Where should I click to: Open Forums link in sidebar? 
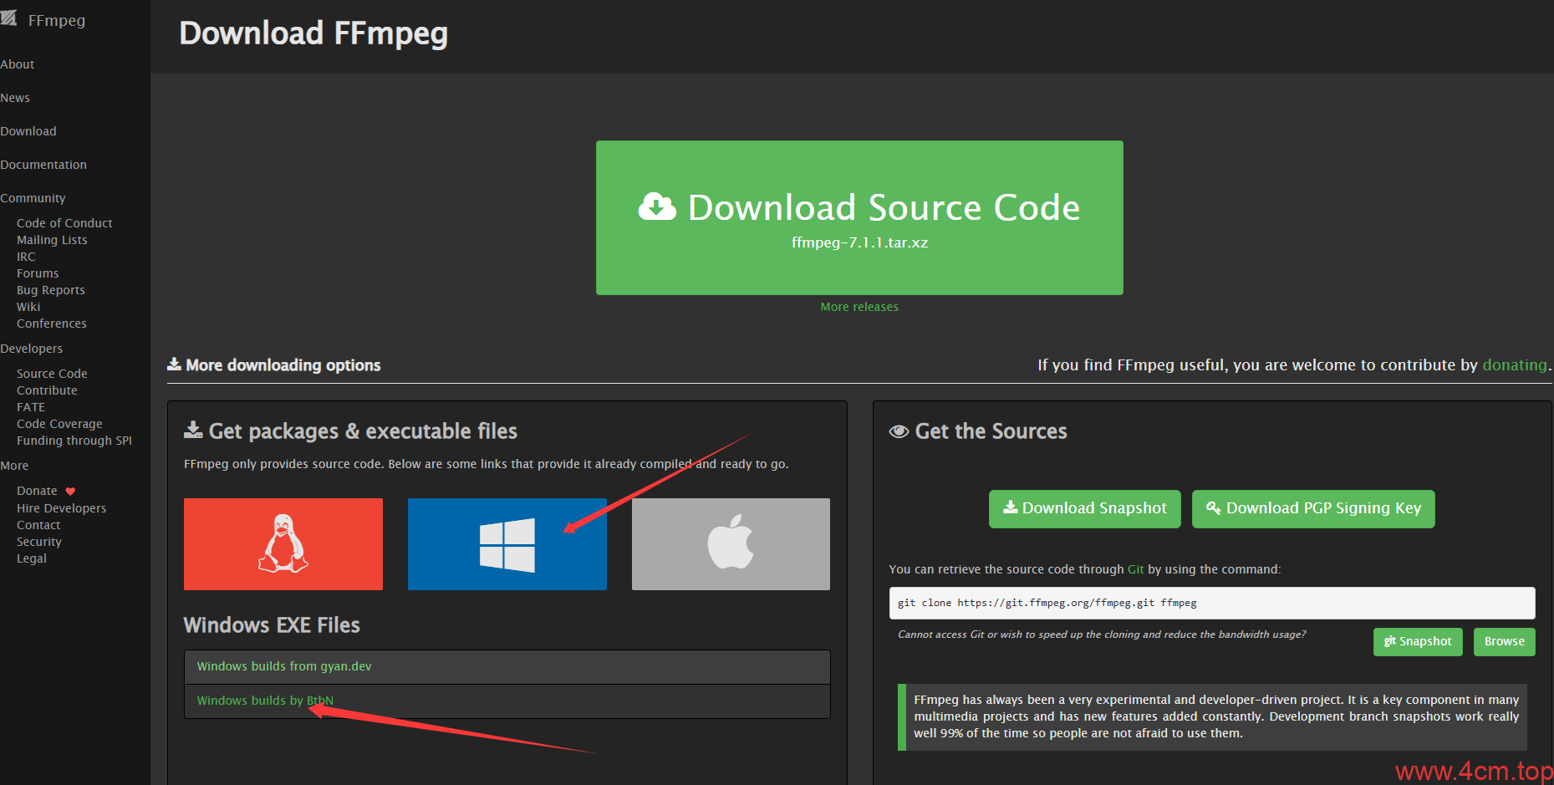click(38, 273)
